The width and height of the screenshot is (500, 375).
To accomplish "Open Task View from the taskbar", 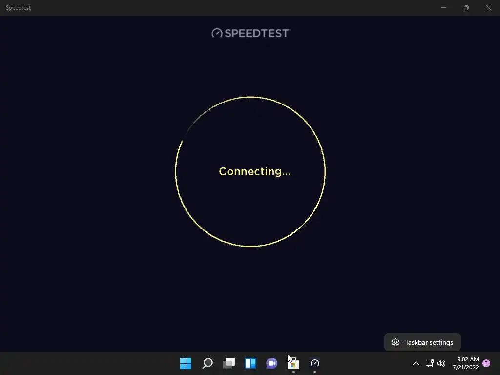I will coord(229,363).
